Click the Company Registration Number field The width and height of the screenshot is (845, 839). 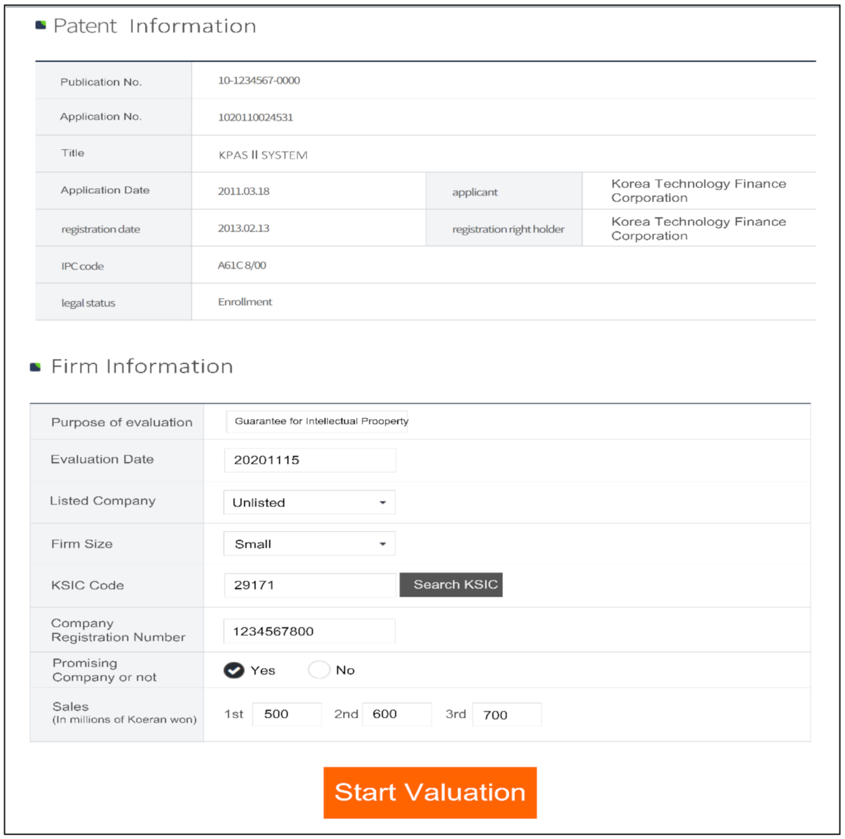(x=309, y=631)
